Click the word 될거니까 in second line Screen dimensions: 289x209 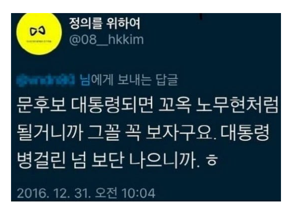tap(50, 133)
